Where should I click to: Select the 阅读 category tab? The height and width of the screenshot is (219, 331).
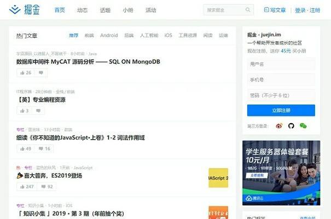click(208, 36)
